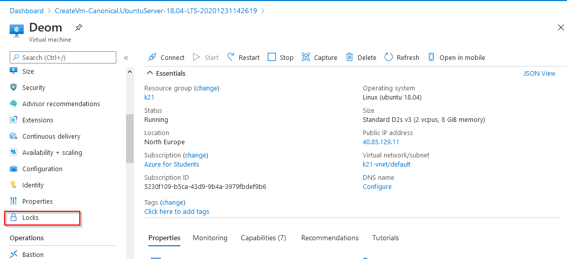The height and width of the screenshot is (259, 567).
Task: Open Advisor recommendations menu item
Action: pyautogui.click(x=61, y=104)
